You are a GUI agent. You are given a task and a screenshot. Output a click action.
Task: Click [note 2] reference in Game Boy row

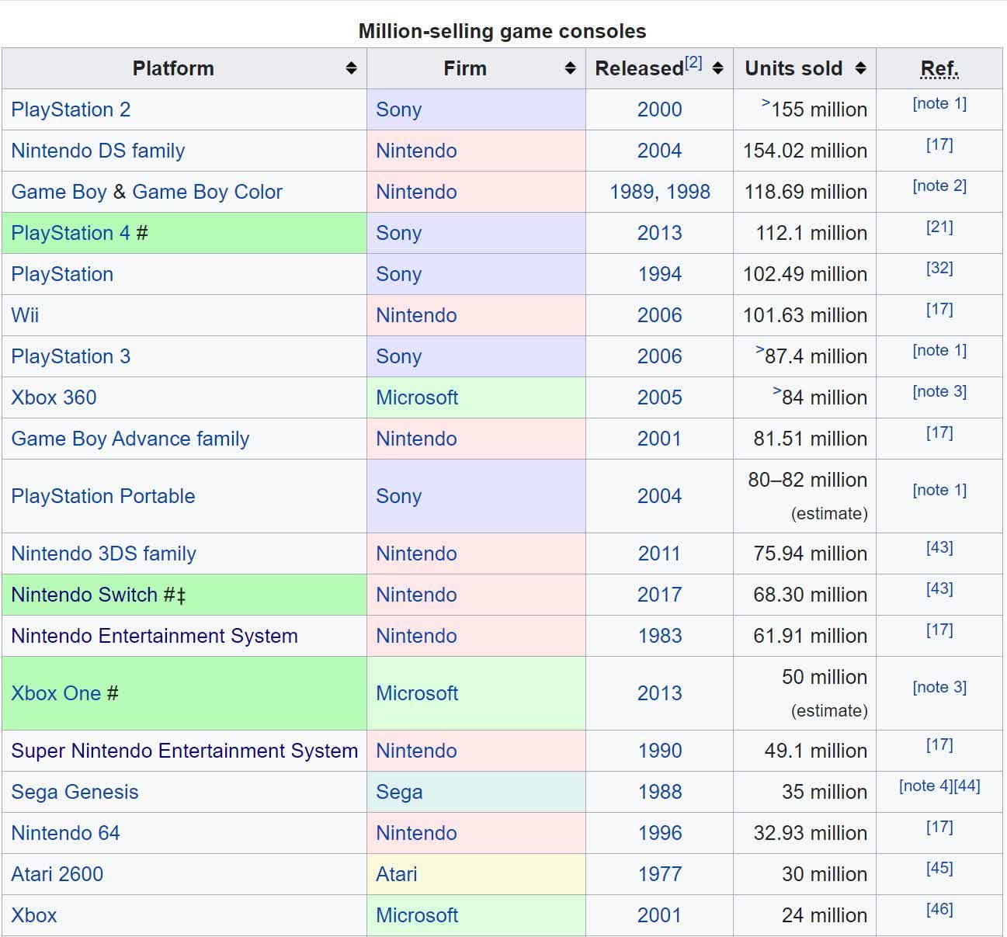(939, 186)
